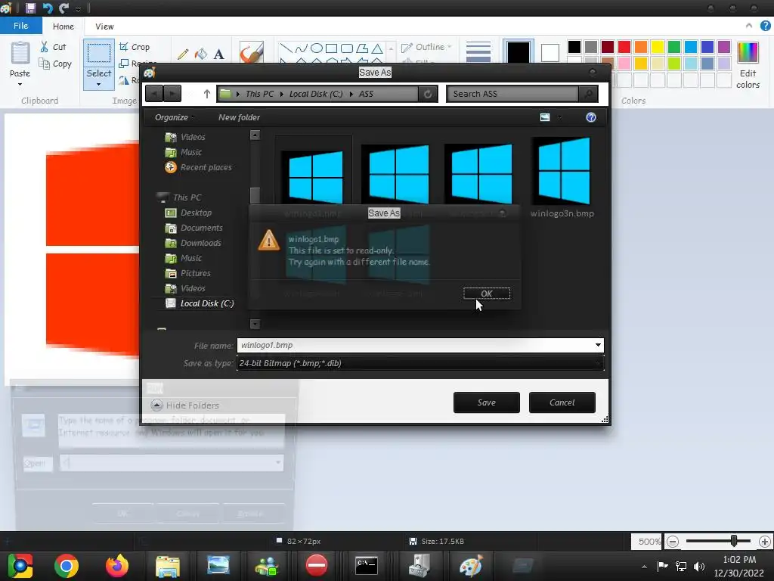Viewport: 774px width, 581px height.
Task: Open the Organize menu
Action: tap(174, 117)
